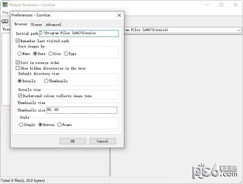Choose Thumbnails default directory view
Viewport: 243px width, 184px height.
[x=46, y=81]
